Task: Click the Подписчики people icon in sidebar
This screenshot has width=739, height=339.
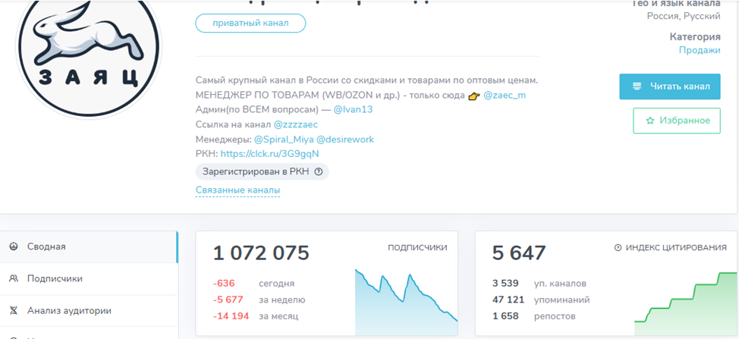Action: (13, 279)
